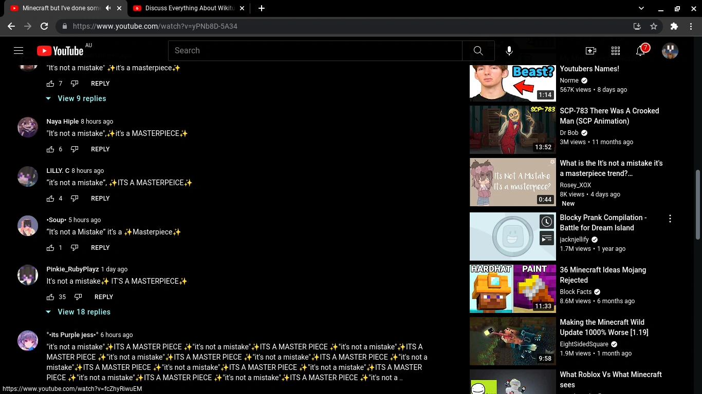The height and width of the screenshot is (394, 702).
Task: Open Youtubers Names video title by Norme
Action: point(589,69)
